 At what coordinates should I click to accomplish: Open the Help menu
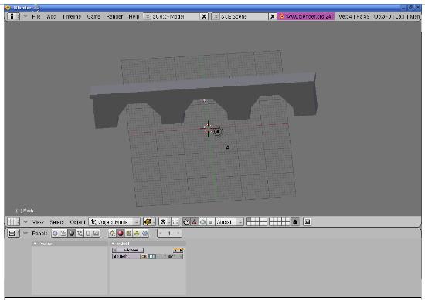[134, 16]
